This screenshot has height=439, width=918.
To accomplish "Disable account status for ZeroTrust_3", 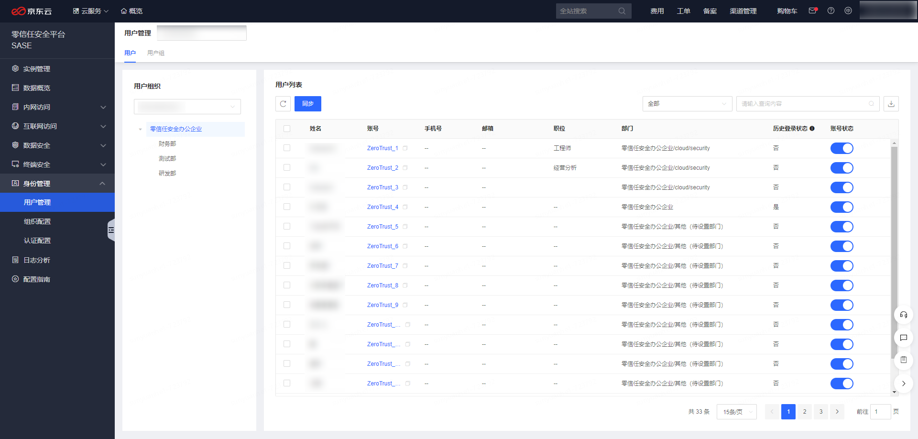I will tap(842, 187).
